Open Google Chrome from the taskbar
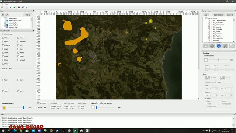 [x=51, y=130]
